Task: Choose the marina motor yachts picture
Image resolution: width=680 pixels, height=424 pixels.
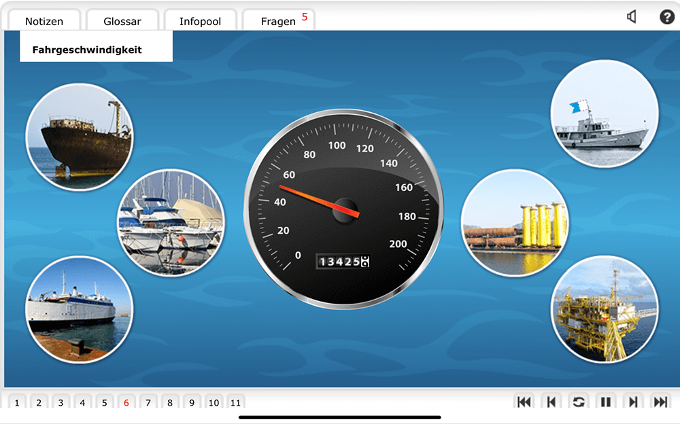Action: pos(171,222)
